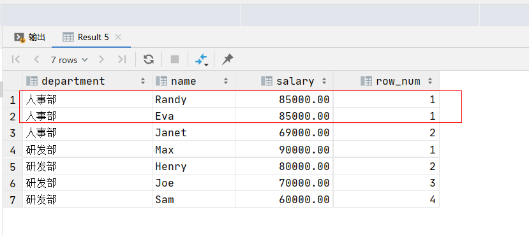Select row number 5 gutter cell
Viewport: 529px width, 235px height.
click(x=13, y=166)
